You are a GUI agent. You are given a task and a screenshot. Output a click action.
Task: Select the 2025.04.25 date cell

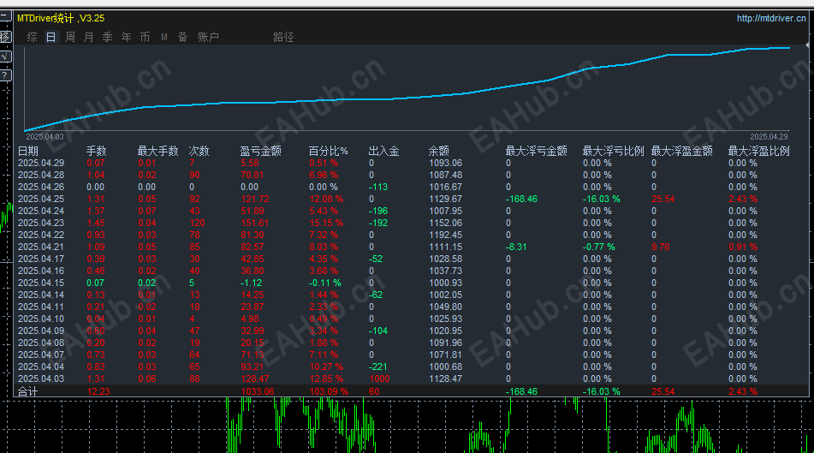point(41,199)
